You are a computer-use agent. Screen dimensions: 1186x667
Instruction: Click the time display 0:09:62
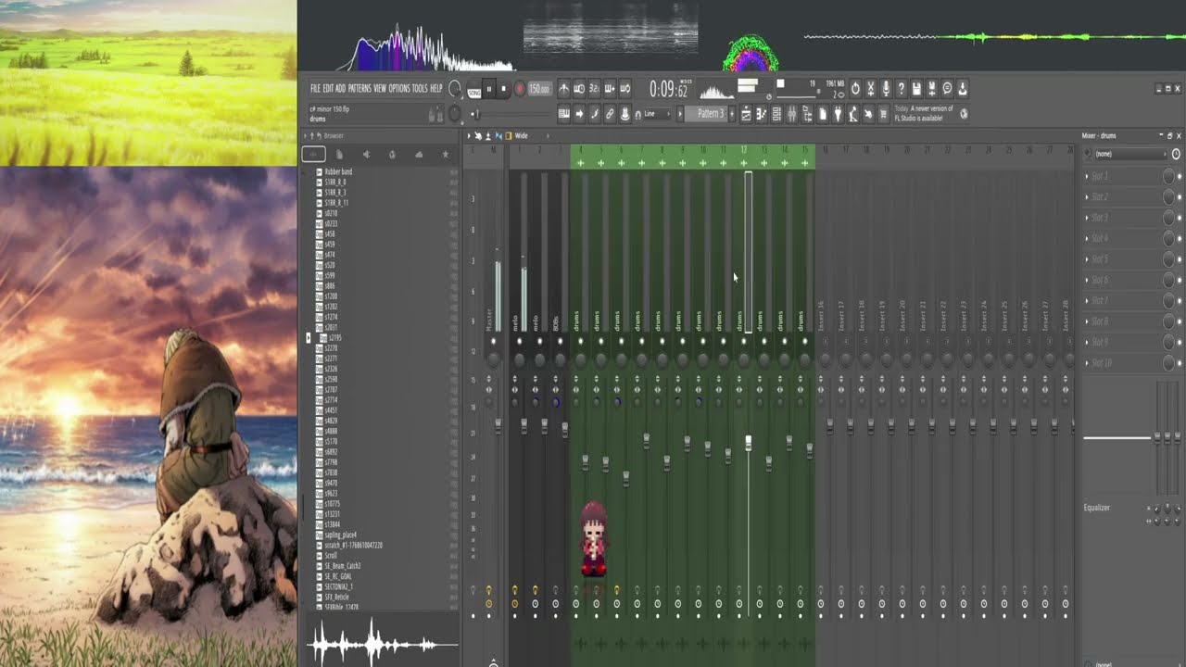point(668,90)
